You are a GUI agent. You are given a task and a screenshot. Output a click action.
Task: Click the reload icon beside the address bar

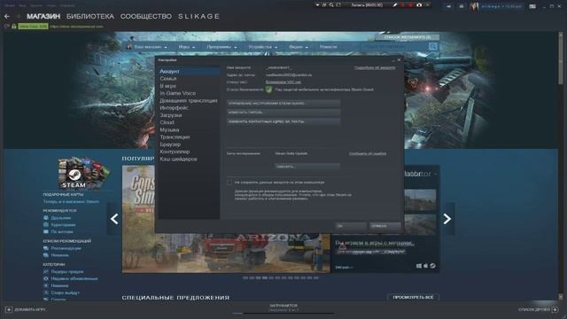click(6, 27)
